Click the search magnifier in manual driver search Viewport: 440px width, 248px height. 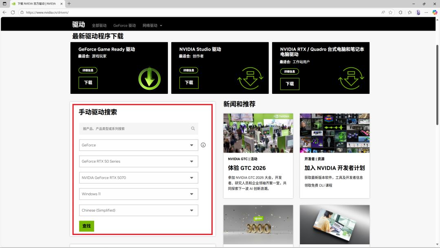pos(193,128)
